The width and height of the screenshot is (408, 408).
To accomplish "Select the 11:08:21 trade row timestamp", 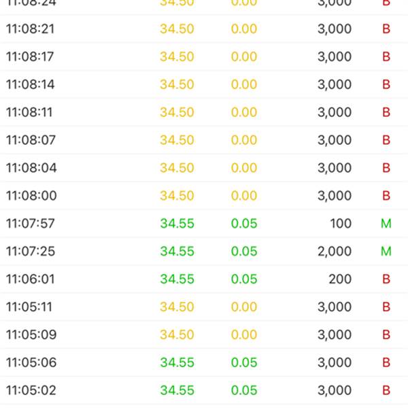I will [x=31, y=29].
